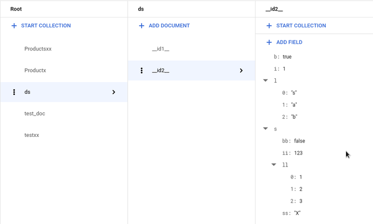Screen dimensions: 373x224
Task: Click the boolean field b: true
Action: 282,57
